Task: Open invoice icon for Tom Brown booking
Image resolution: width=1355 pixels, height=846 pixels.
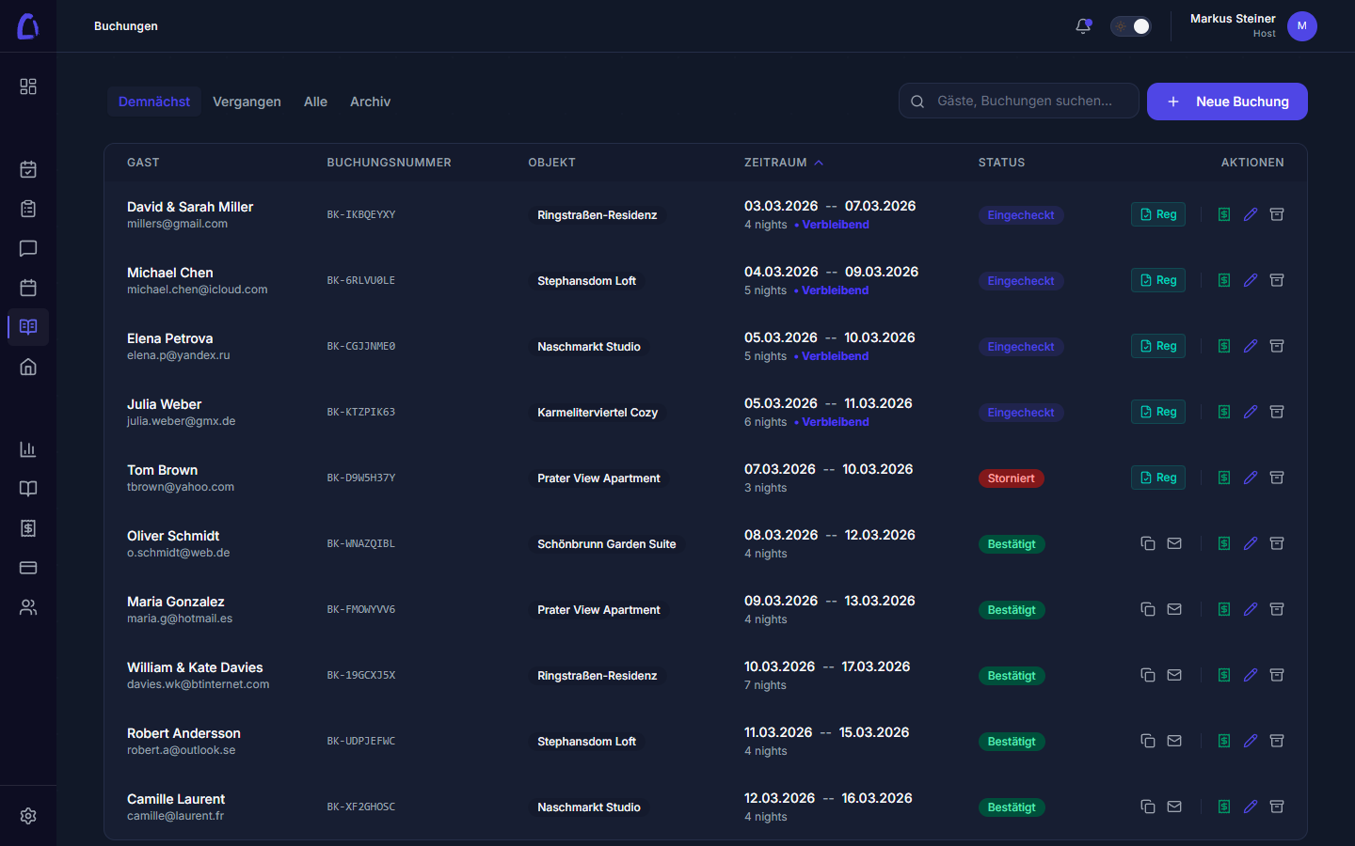Action: (1224, 478)
